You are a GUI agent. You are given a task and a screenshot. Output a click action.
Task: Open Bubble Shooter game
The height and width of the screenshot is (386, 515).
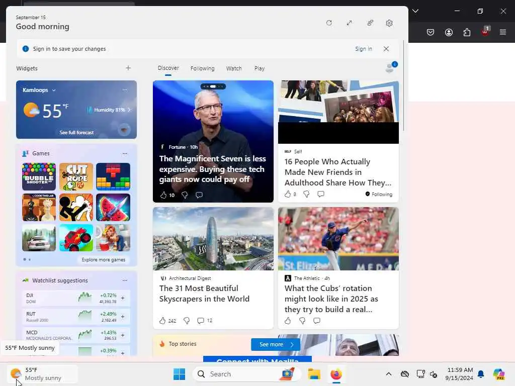tap(39, 176)
